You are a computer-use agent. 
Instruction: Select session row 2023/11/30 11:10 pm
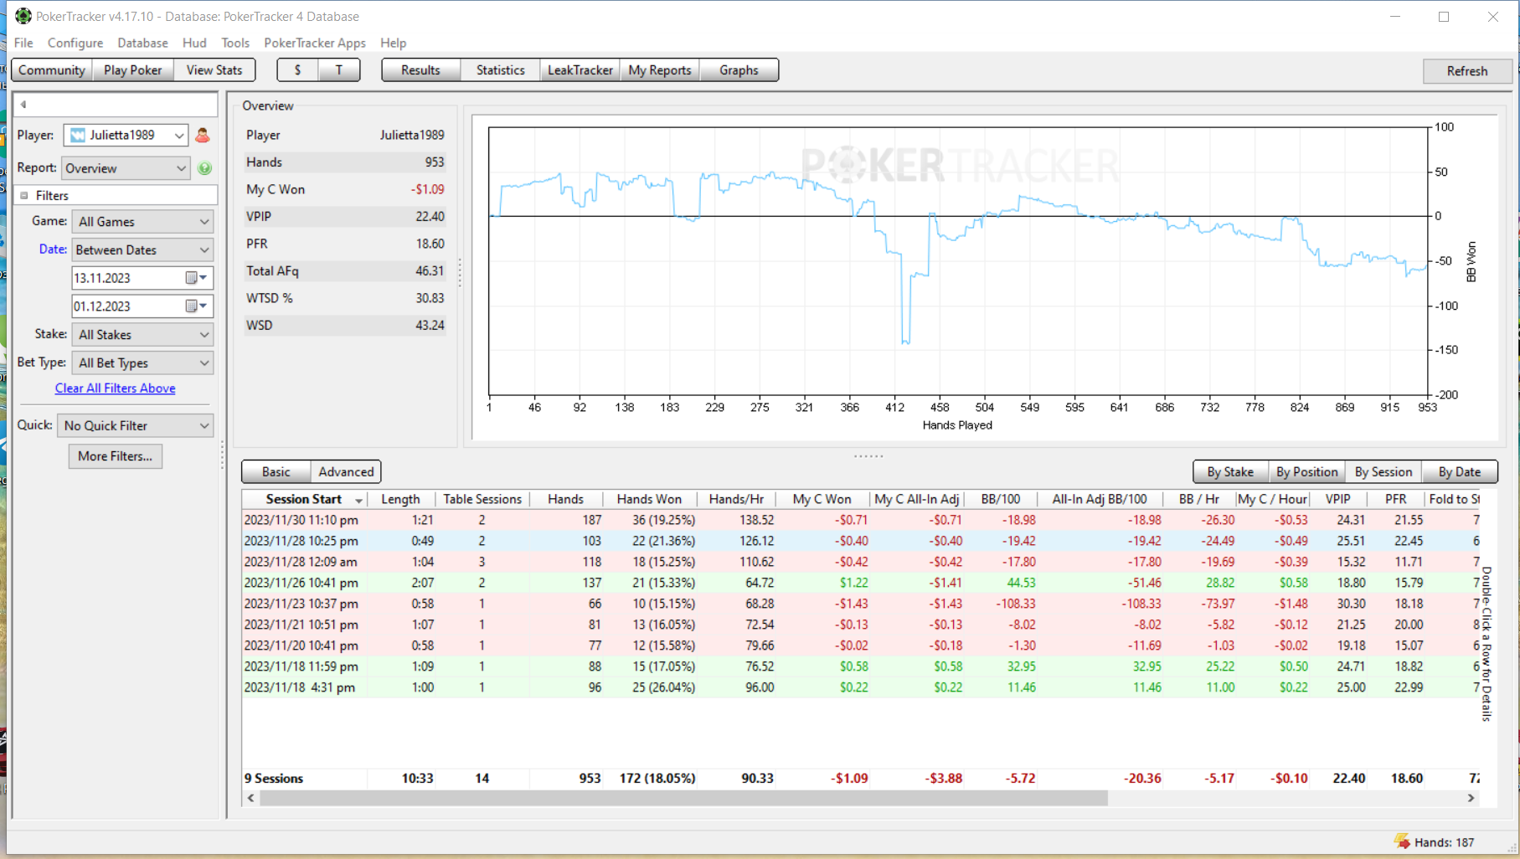(x=861, y=520)
